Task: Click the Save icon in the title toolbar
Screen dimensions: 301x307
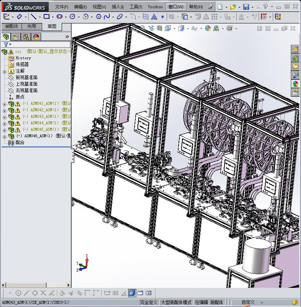Action: pyautogui.click(x=246, y=7)
